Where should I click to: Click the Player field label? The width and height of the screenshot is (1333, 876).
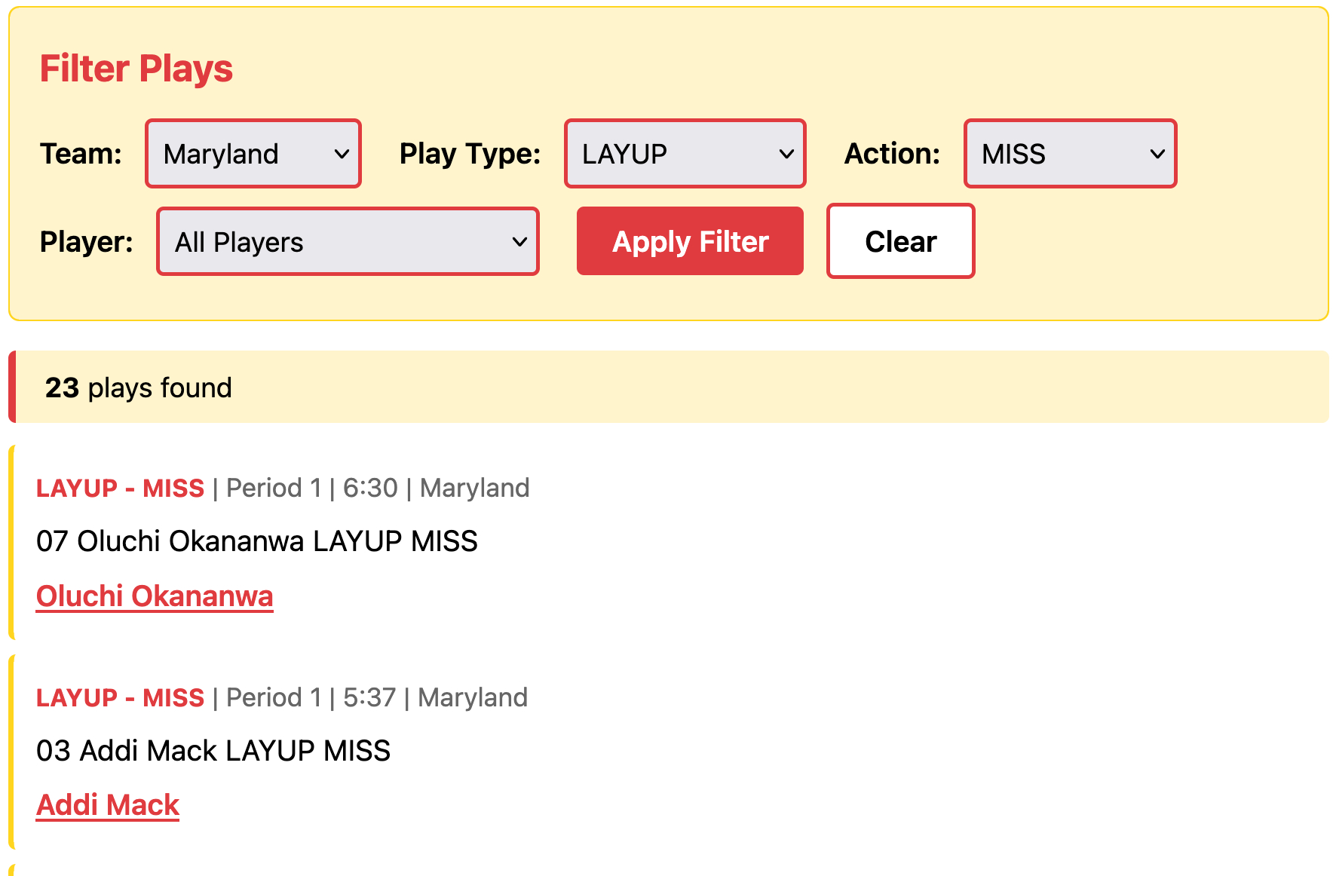[86, 242]
